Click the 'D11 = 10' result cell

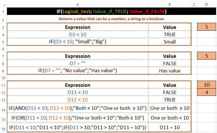pos(169,128)
